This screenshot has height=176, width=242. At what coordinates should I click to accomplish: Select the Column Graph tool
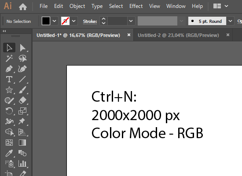[22, 164]
